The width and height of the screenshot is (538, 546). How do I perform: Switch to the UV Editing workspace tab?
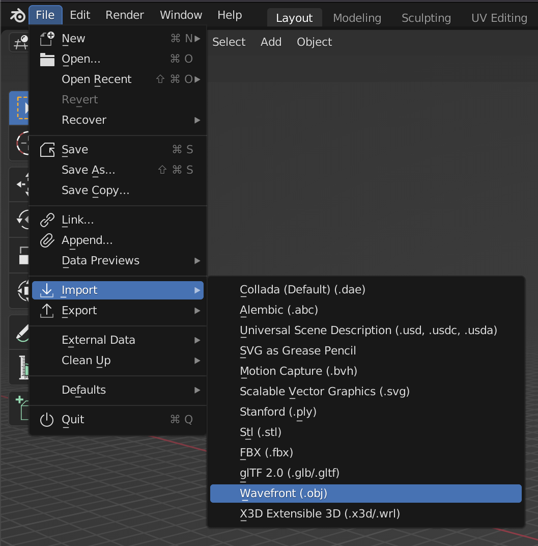click(499, 18)
